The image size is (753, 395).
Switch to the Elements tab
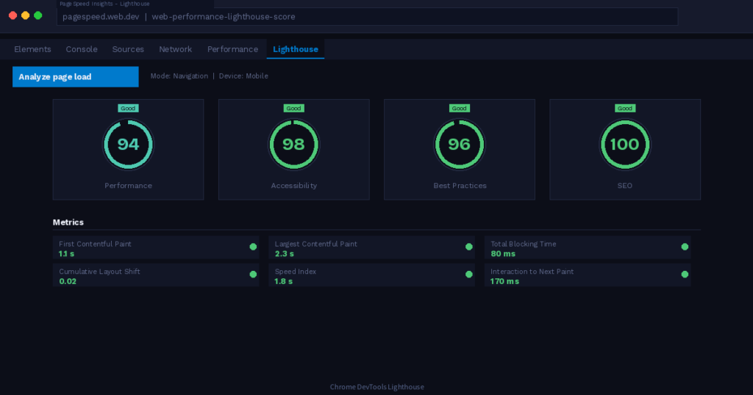tap(32, 49)
